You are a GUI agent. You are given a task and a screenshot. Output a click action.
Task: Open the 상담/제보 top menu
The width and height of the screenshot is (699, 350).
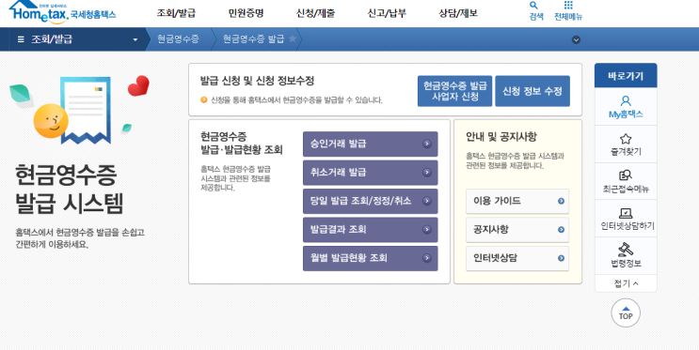pos(458,13)
